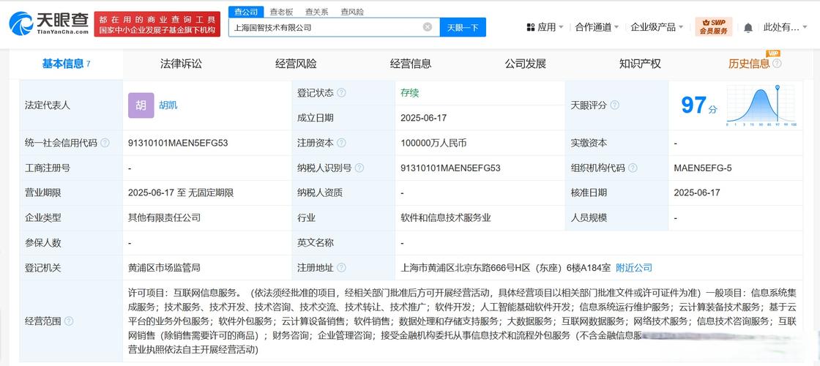Switch to the 法律诉讼 tab

[181, 64]
